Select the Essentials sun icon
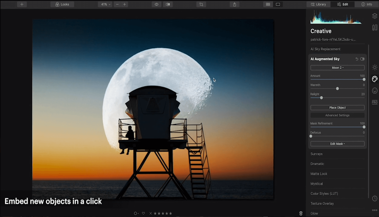The width and height of the screenshot is (379, 217). pos(375,67)
